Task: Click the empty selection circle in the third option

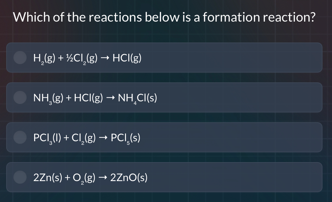Action: point(20,137)
